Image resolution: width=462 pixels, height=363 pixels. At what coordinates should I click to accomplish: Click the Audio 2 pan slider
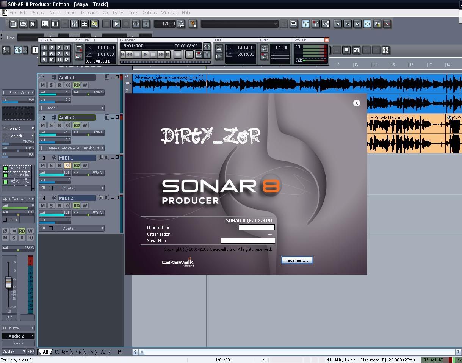89,132
